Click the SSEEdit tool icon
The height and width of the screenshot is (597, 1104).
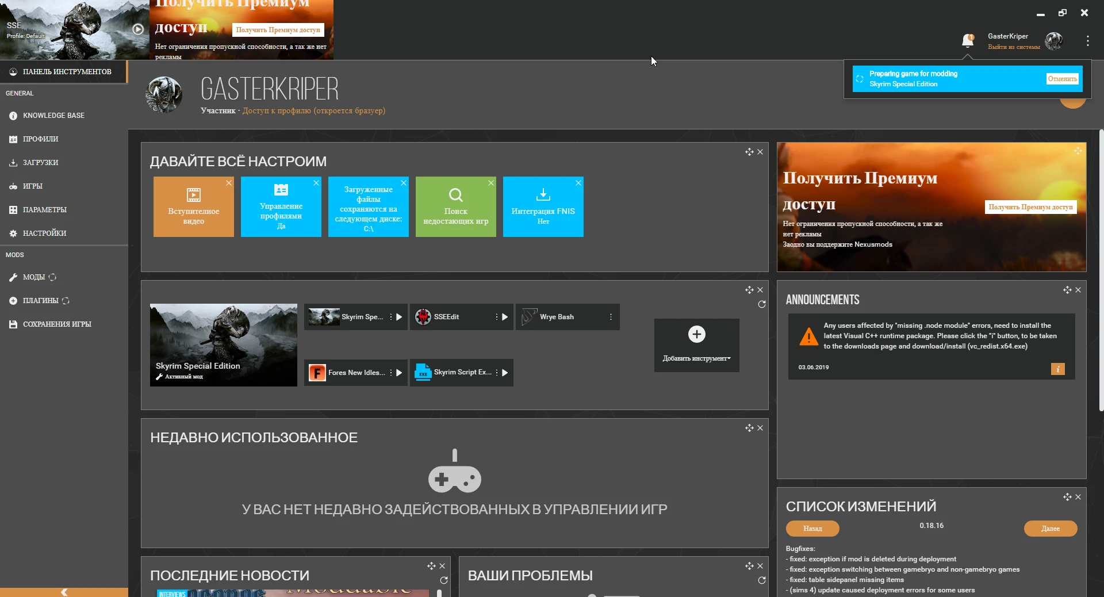(x=423, y=317)
